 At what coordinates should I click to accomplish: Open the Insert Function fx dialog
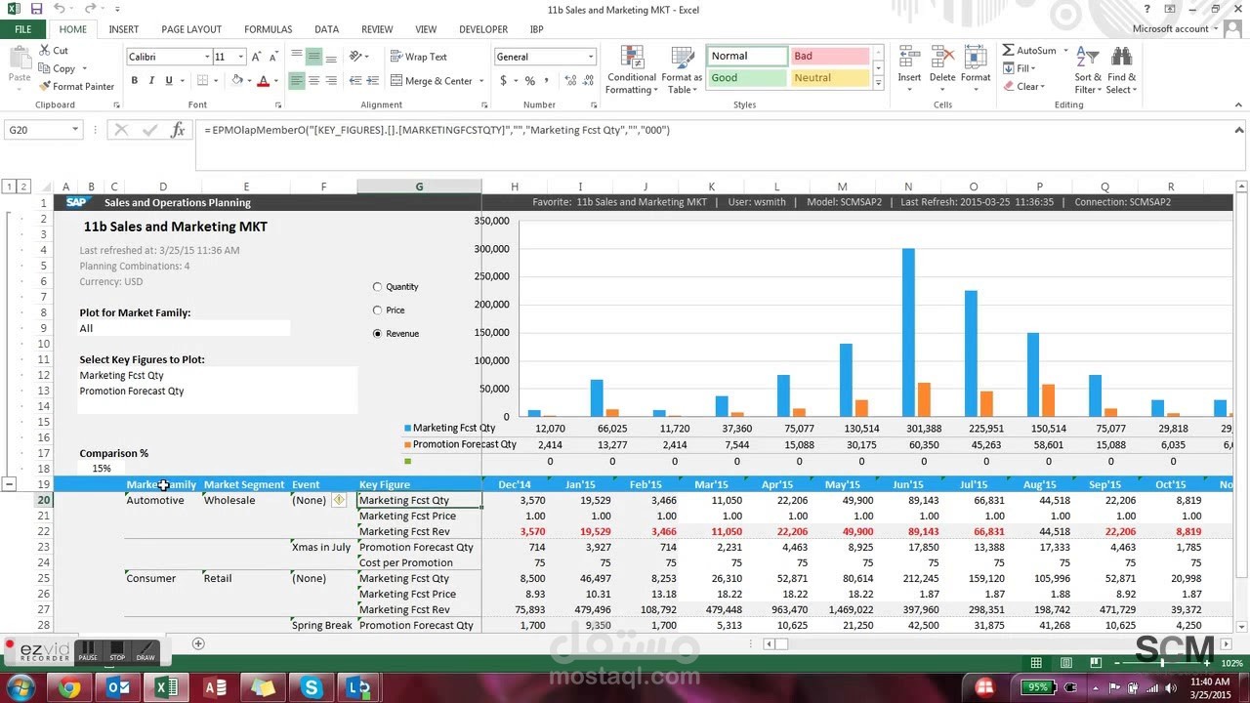178,130
